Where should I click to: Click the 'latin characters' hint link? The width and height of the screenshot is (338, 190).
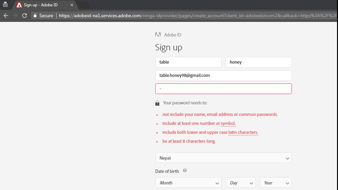(x=243, y=132)
